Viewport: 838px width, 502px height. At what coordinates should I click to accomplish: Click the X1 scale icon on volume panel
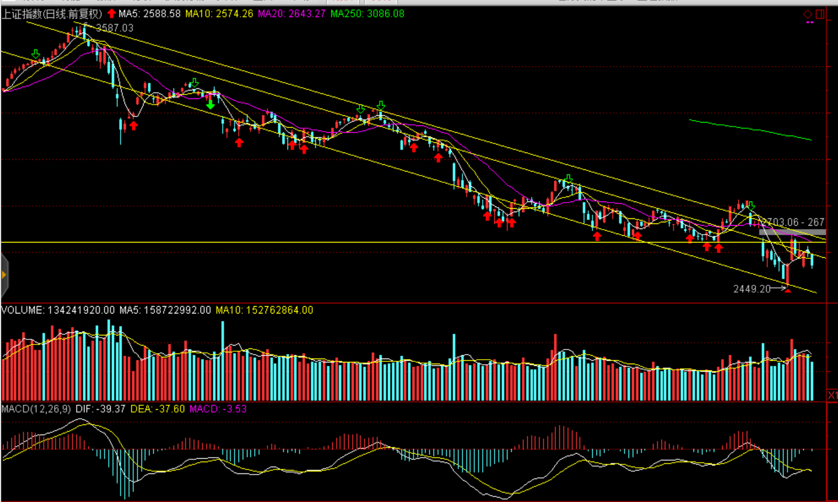[x=832, y=395]
